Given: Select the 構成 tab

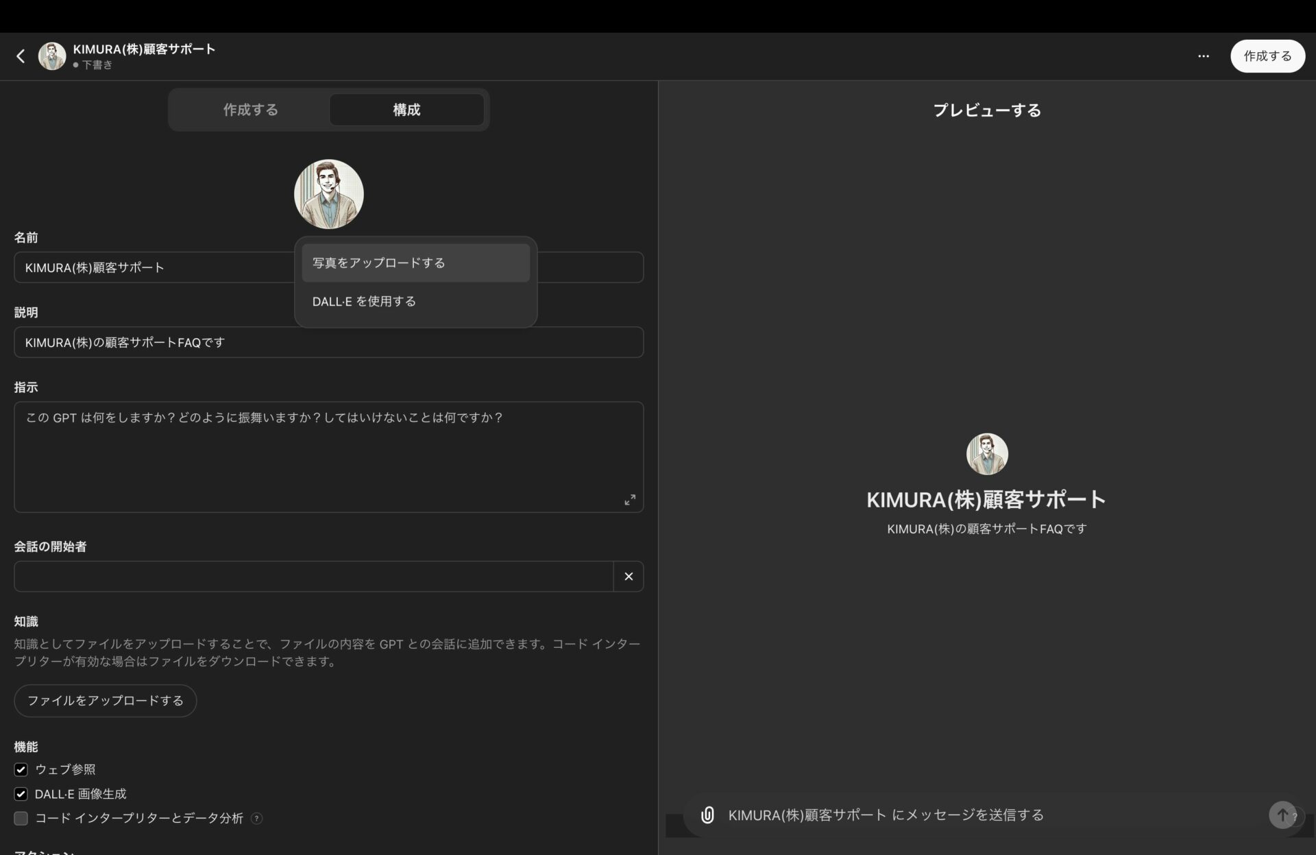Looking at the screenshot, I should point(406,110).
